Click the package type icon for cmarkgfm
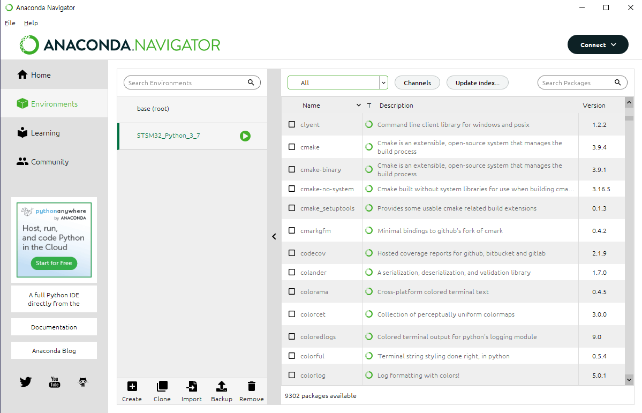 pyautogui.click(x=369, y=230)
